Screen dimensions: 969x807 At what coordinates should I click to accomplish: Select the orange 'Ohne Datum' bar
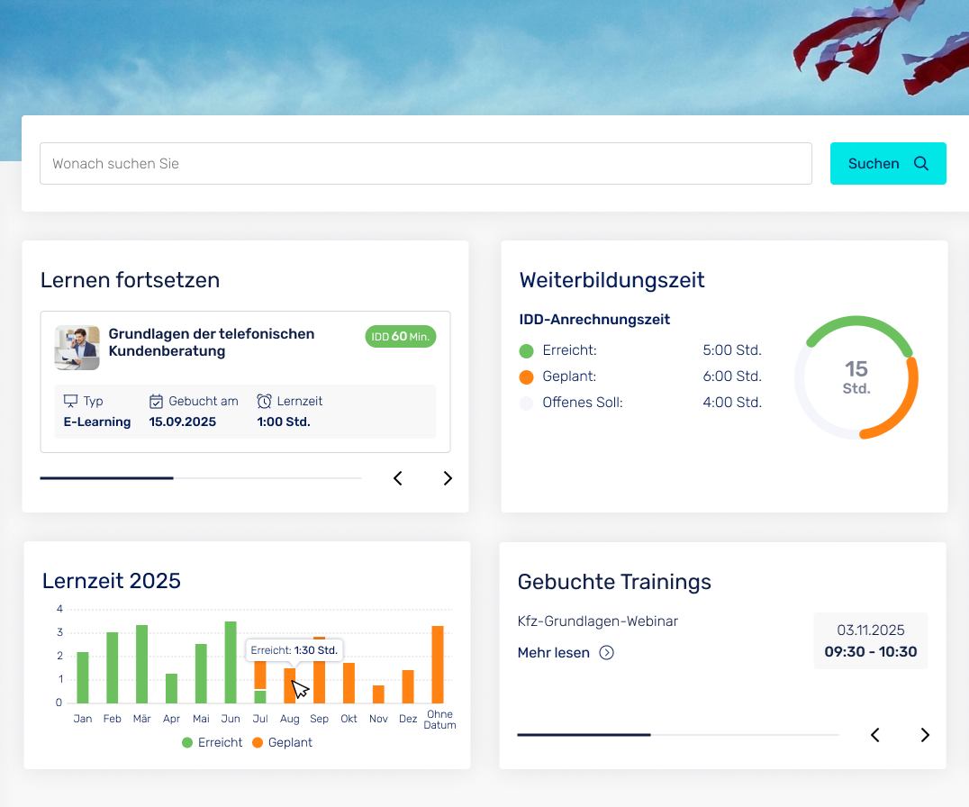click(x=438, y=665)
